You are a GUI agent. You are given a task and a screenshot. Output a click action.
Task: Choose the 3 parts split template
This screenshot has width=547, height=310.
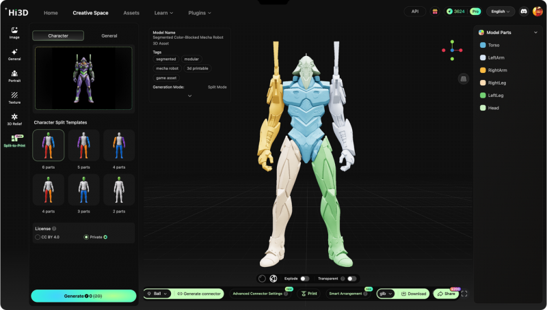pos(83,190)
